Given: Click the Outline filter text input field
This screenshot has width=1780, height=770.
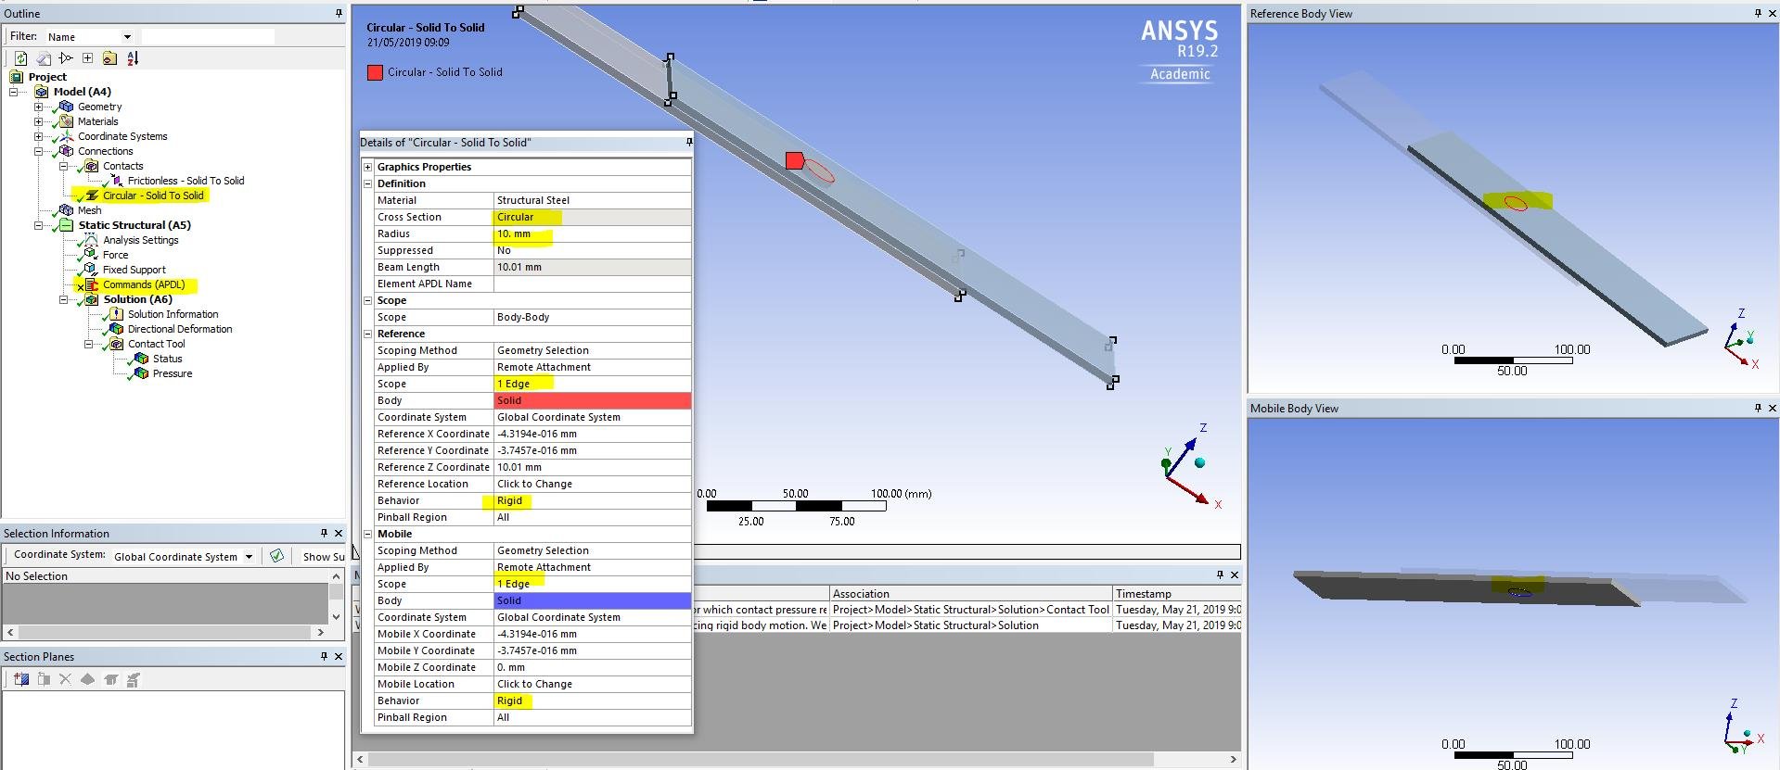Looking at the screenshot, I should point(208,37).
